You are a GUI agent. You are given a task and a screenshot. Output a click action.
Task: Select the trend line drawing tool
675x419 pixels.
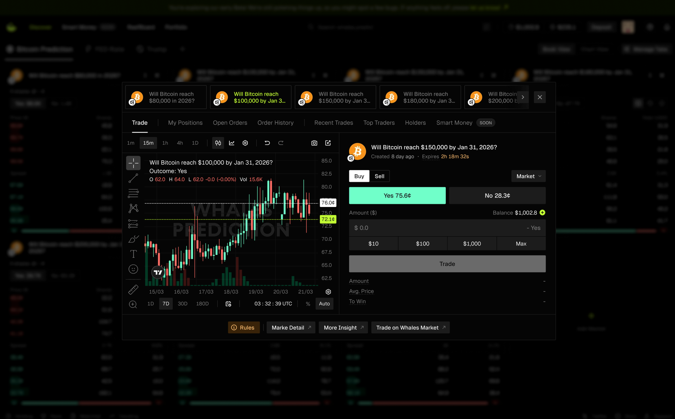pos(133,178)
